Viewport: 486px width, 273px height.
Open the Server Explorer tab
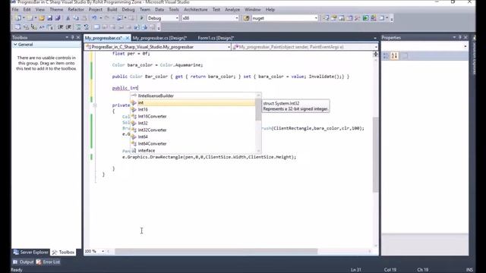31,253
